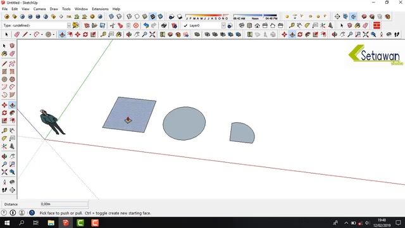Screen dimensions: 405x228
Task: Click the Print icon
Action: click(164, 25)
